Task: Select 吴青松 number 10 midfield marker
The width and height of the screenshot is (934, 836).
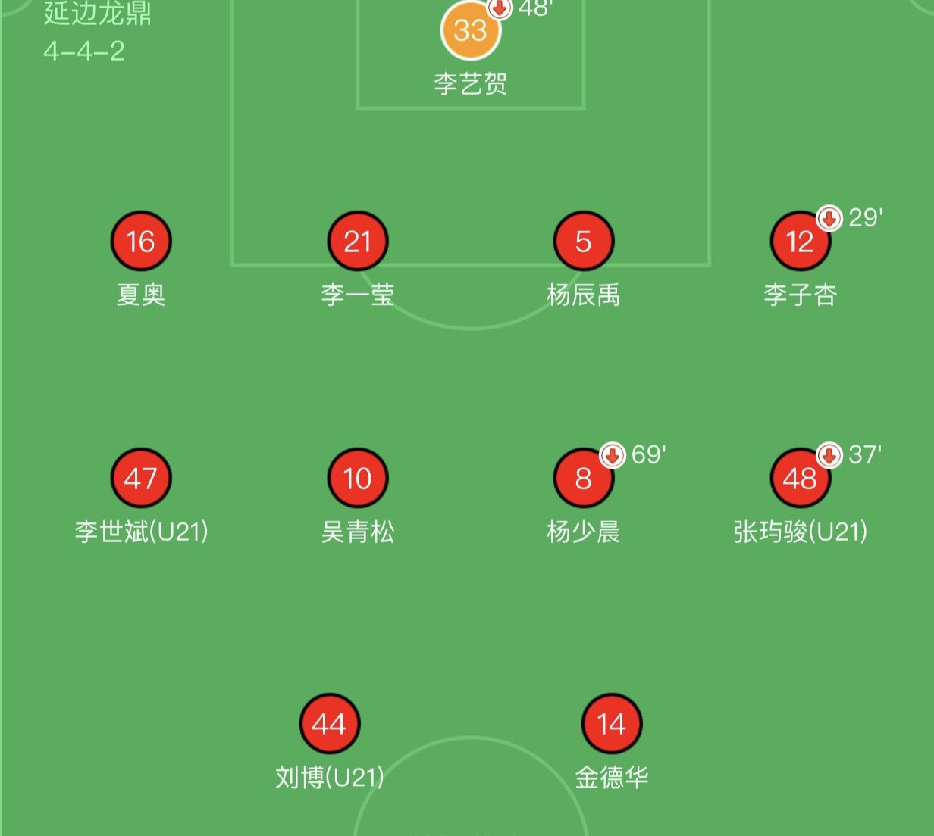Action: tap(357, 478)
